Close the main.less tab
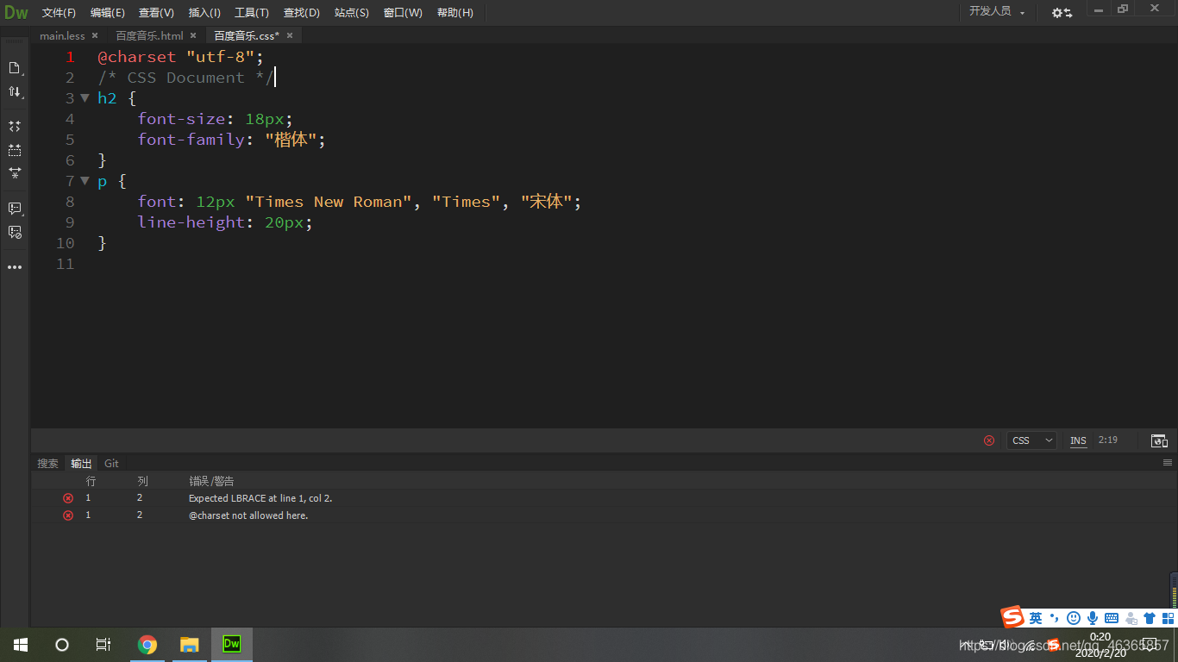The image size is (1178, 662). pos(95,35)
